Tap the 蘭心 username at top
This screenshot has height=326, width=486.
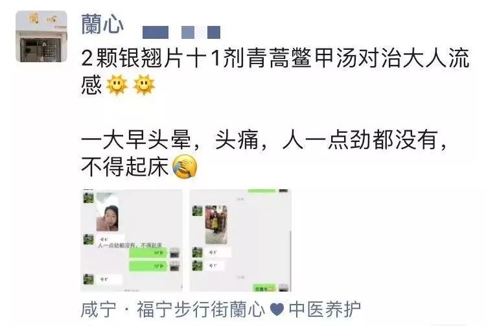click(102, 24)
